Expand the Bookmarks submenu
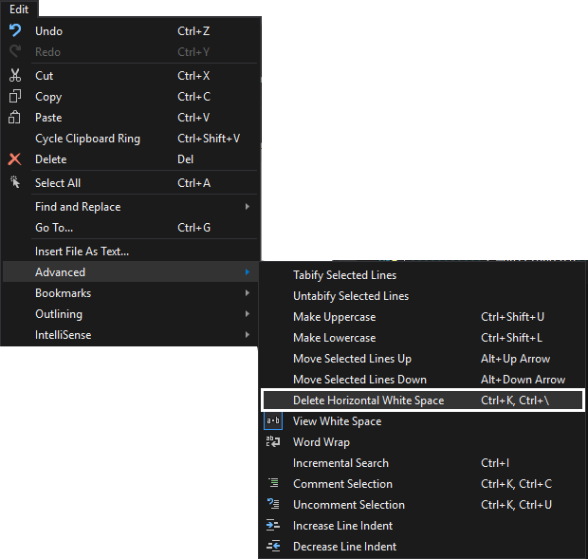 (63, 293)
